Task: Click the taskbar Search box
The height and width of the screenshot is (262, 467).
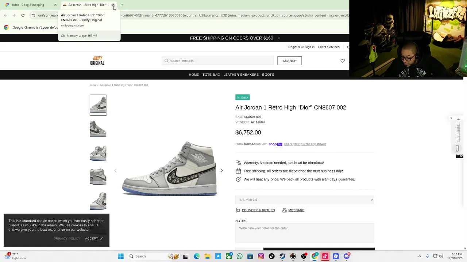Action: [x=153, y=256]
